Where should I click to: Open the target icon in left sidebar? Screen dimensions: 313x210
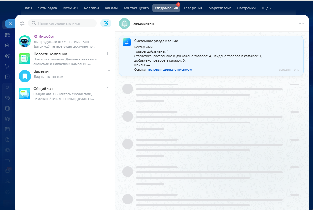pyautogui.click(x=7, y=56)
